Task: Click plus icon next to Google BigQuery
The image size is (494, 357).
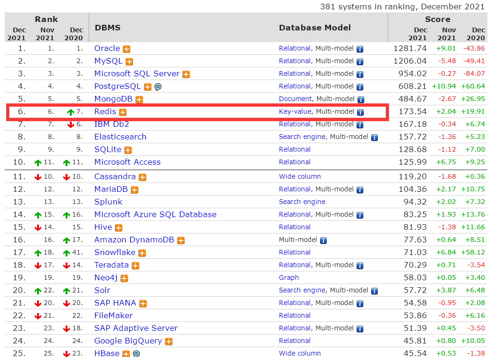Action: (x=169, y=341)
